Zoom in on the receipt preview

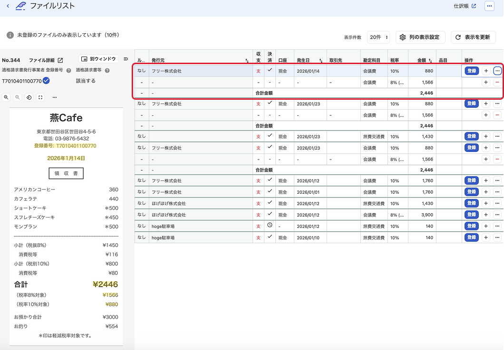tap(6, 97)
